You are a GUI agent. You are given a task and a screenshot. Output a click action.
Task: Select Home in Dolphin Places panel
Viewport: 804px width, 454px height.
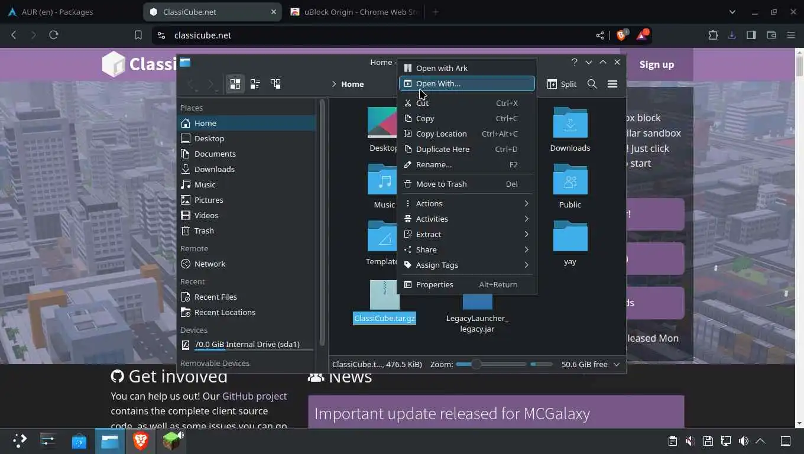(x=247, y=123)
